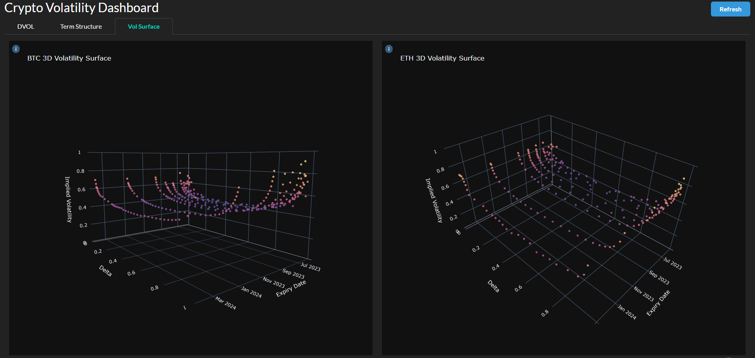Click the BTC chart Delta axis label
This screenshot has height=358, width=755.
tap(105, 271)
